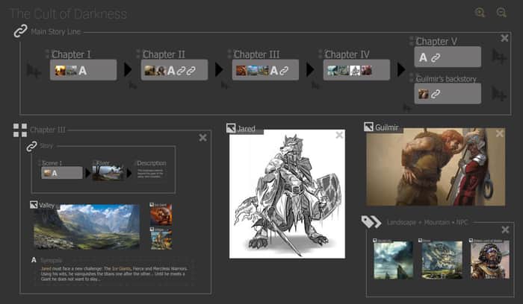Click the Jared image icon
The height and width of the screenshot is (304, 523).
[x=231, y=128]
